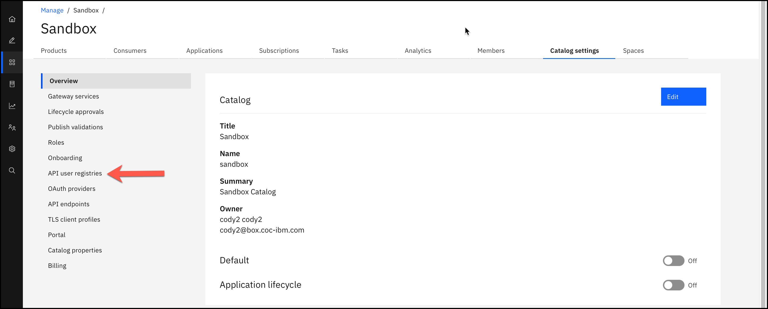Follow the Manage breadcrumb link
Screen dimensions: 768x309
52,10
